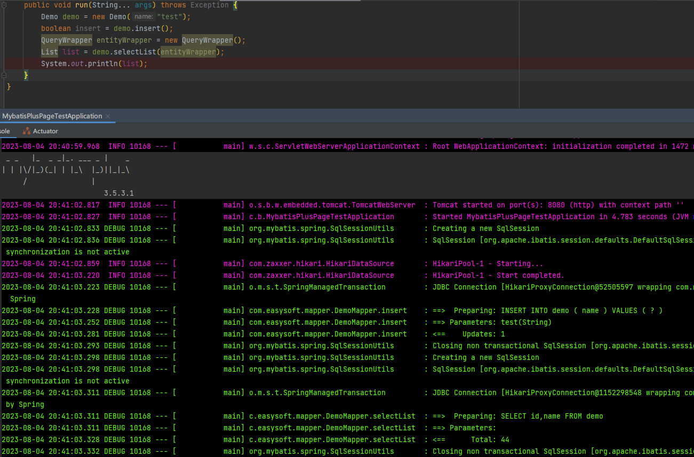
Task: Collapse the class body with the lower fold marker
Action: point(3,75)
